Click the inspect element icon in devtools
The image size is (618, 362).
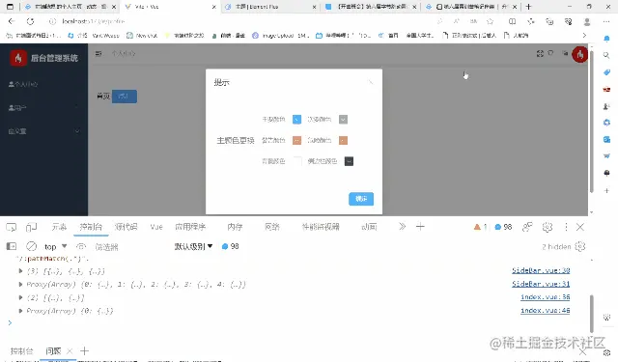(12, 227)
